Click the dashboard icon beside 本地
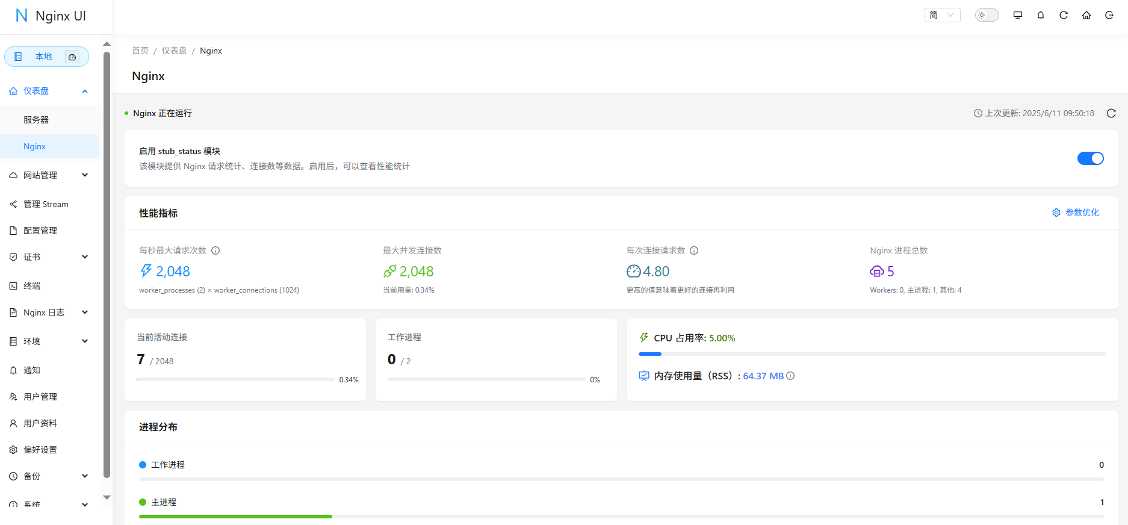 pyautogui.click(x=72, y=57)
